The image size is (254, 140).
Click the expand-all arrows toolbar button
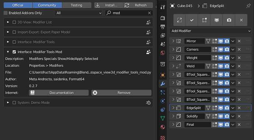click(179, 20)
